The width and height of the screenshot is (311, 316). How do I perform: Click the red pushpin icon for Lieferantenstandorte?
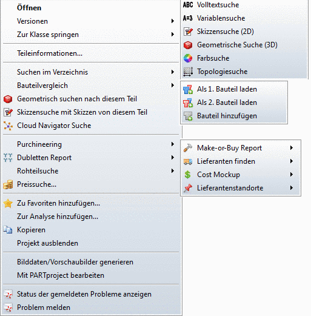pos(188,188)
